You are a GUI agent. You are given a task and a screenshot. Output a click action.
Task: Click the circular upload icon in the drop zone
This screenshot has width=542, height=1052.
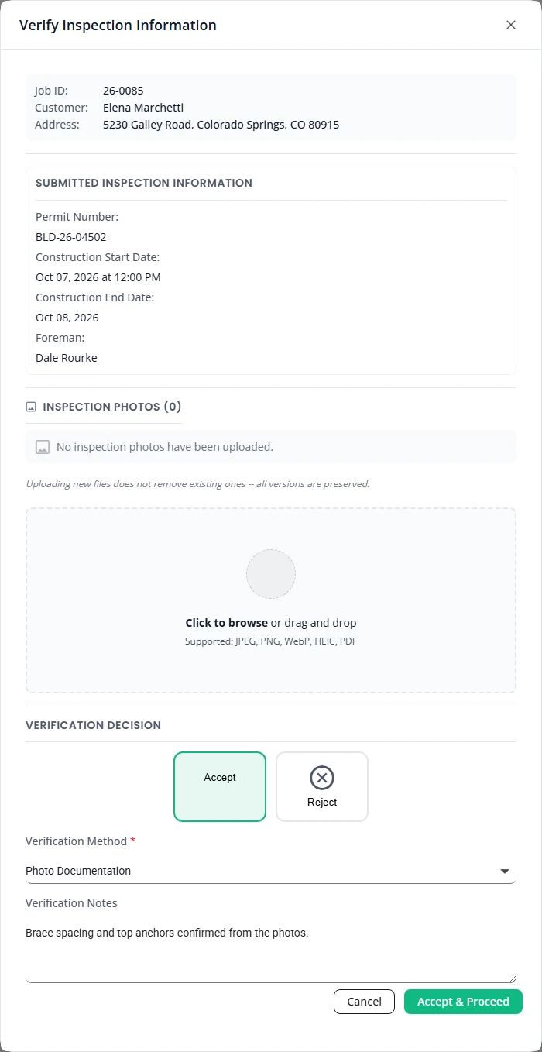click(271, 574)
